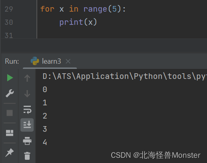This screenshot has width=207, height=163.
Task: Click the green Rerun button
Action: click(10, 78)
